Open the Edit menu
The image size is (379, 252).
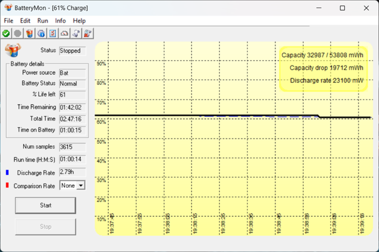[x=25, y=21]
